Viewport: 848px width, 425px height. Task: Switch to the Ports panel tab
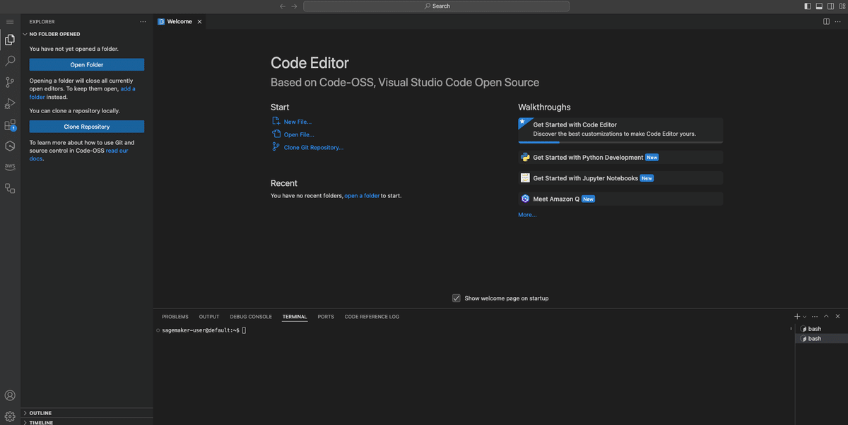(x=326, y=317)
